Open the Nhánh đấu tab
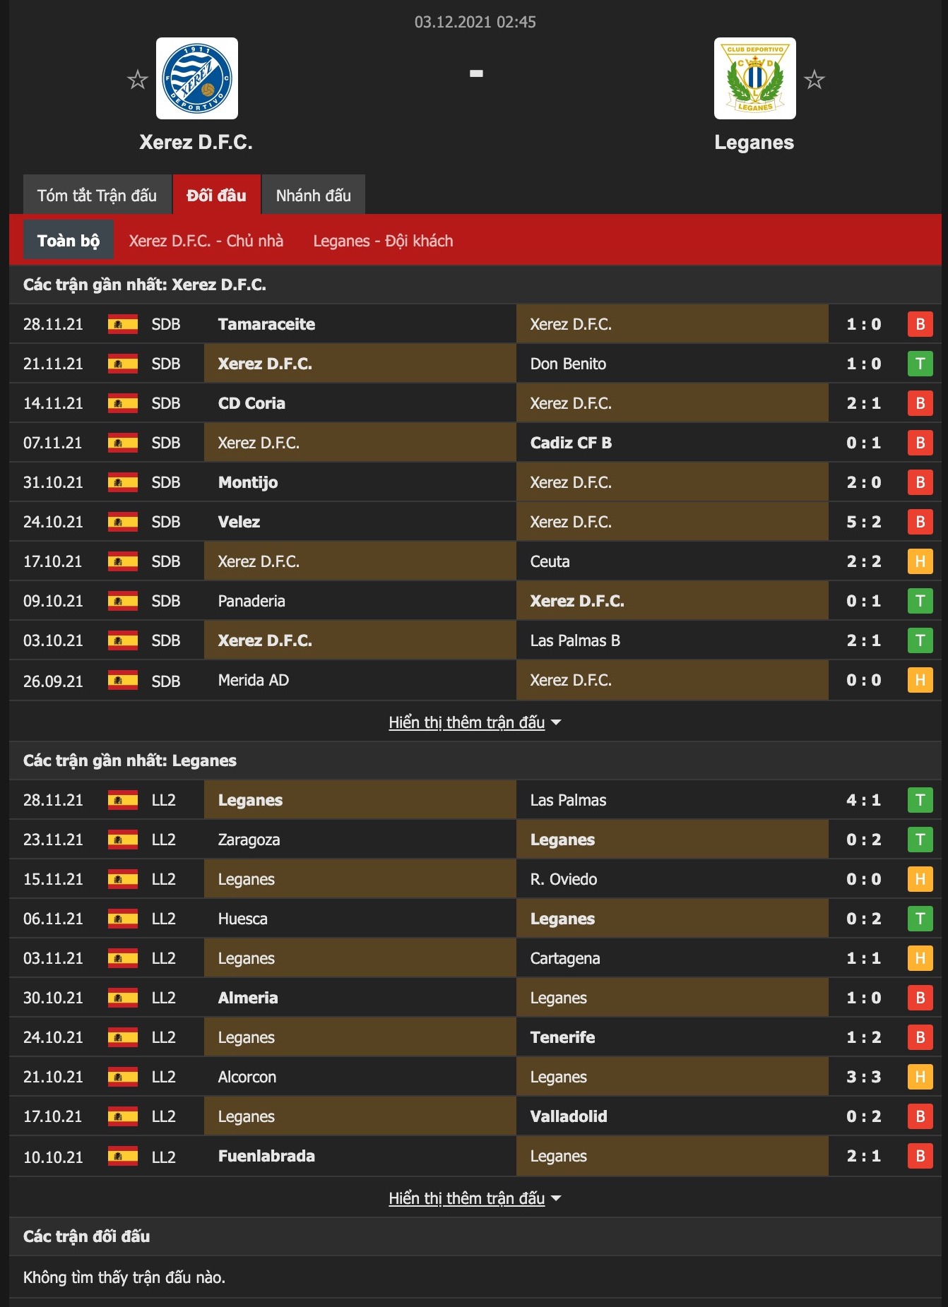The height and width of the screenshot is (1307, 948). click(x=314, y=195)
